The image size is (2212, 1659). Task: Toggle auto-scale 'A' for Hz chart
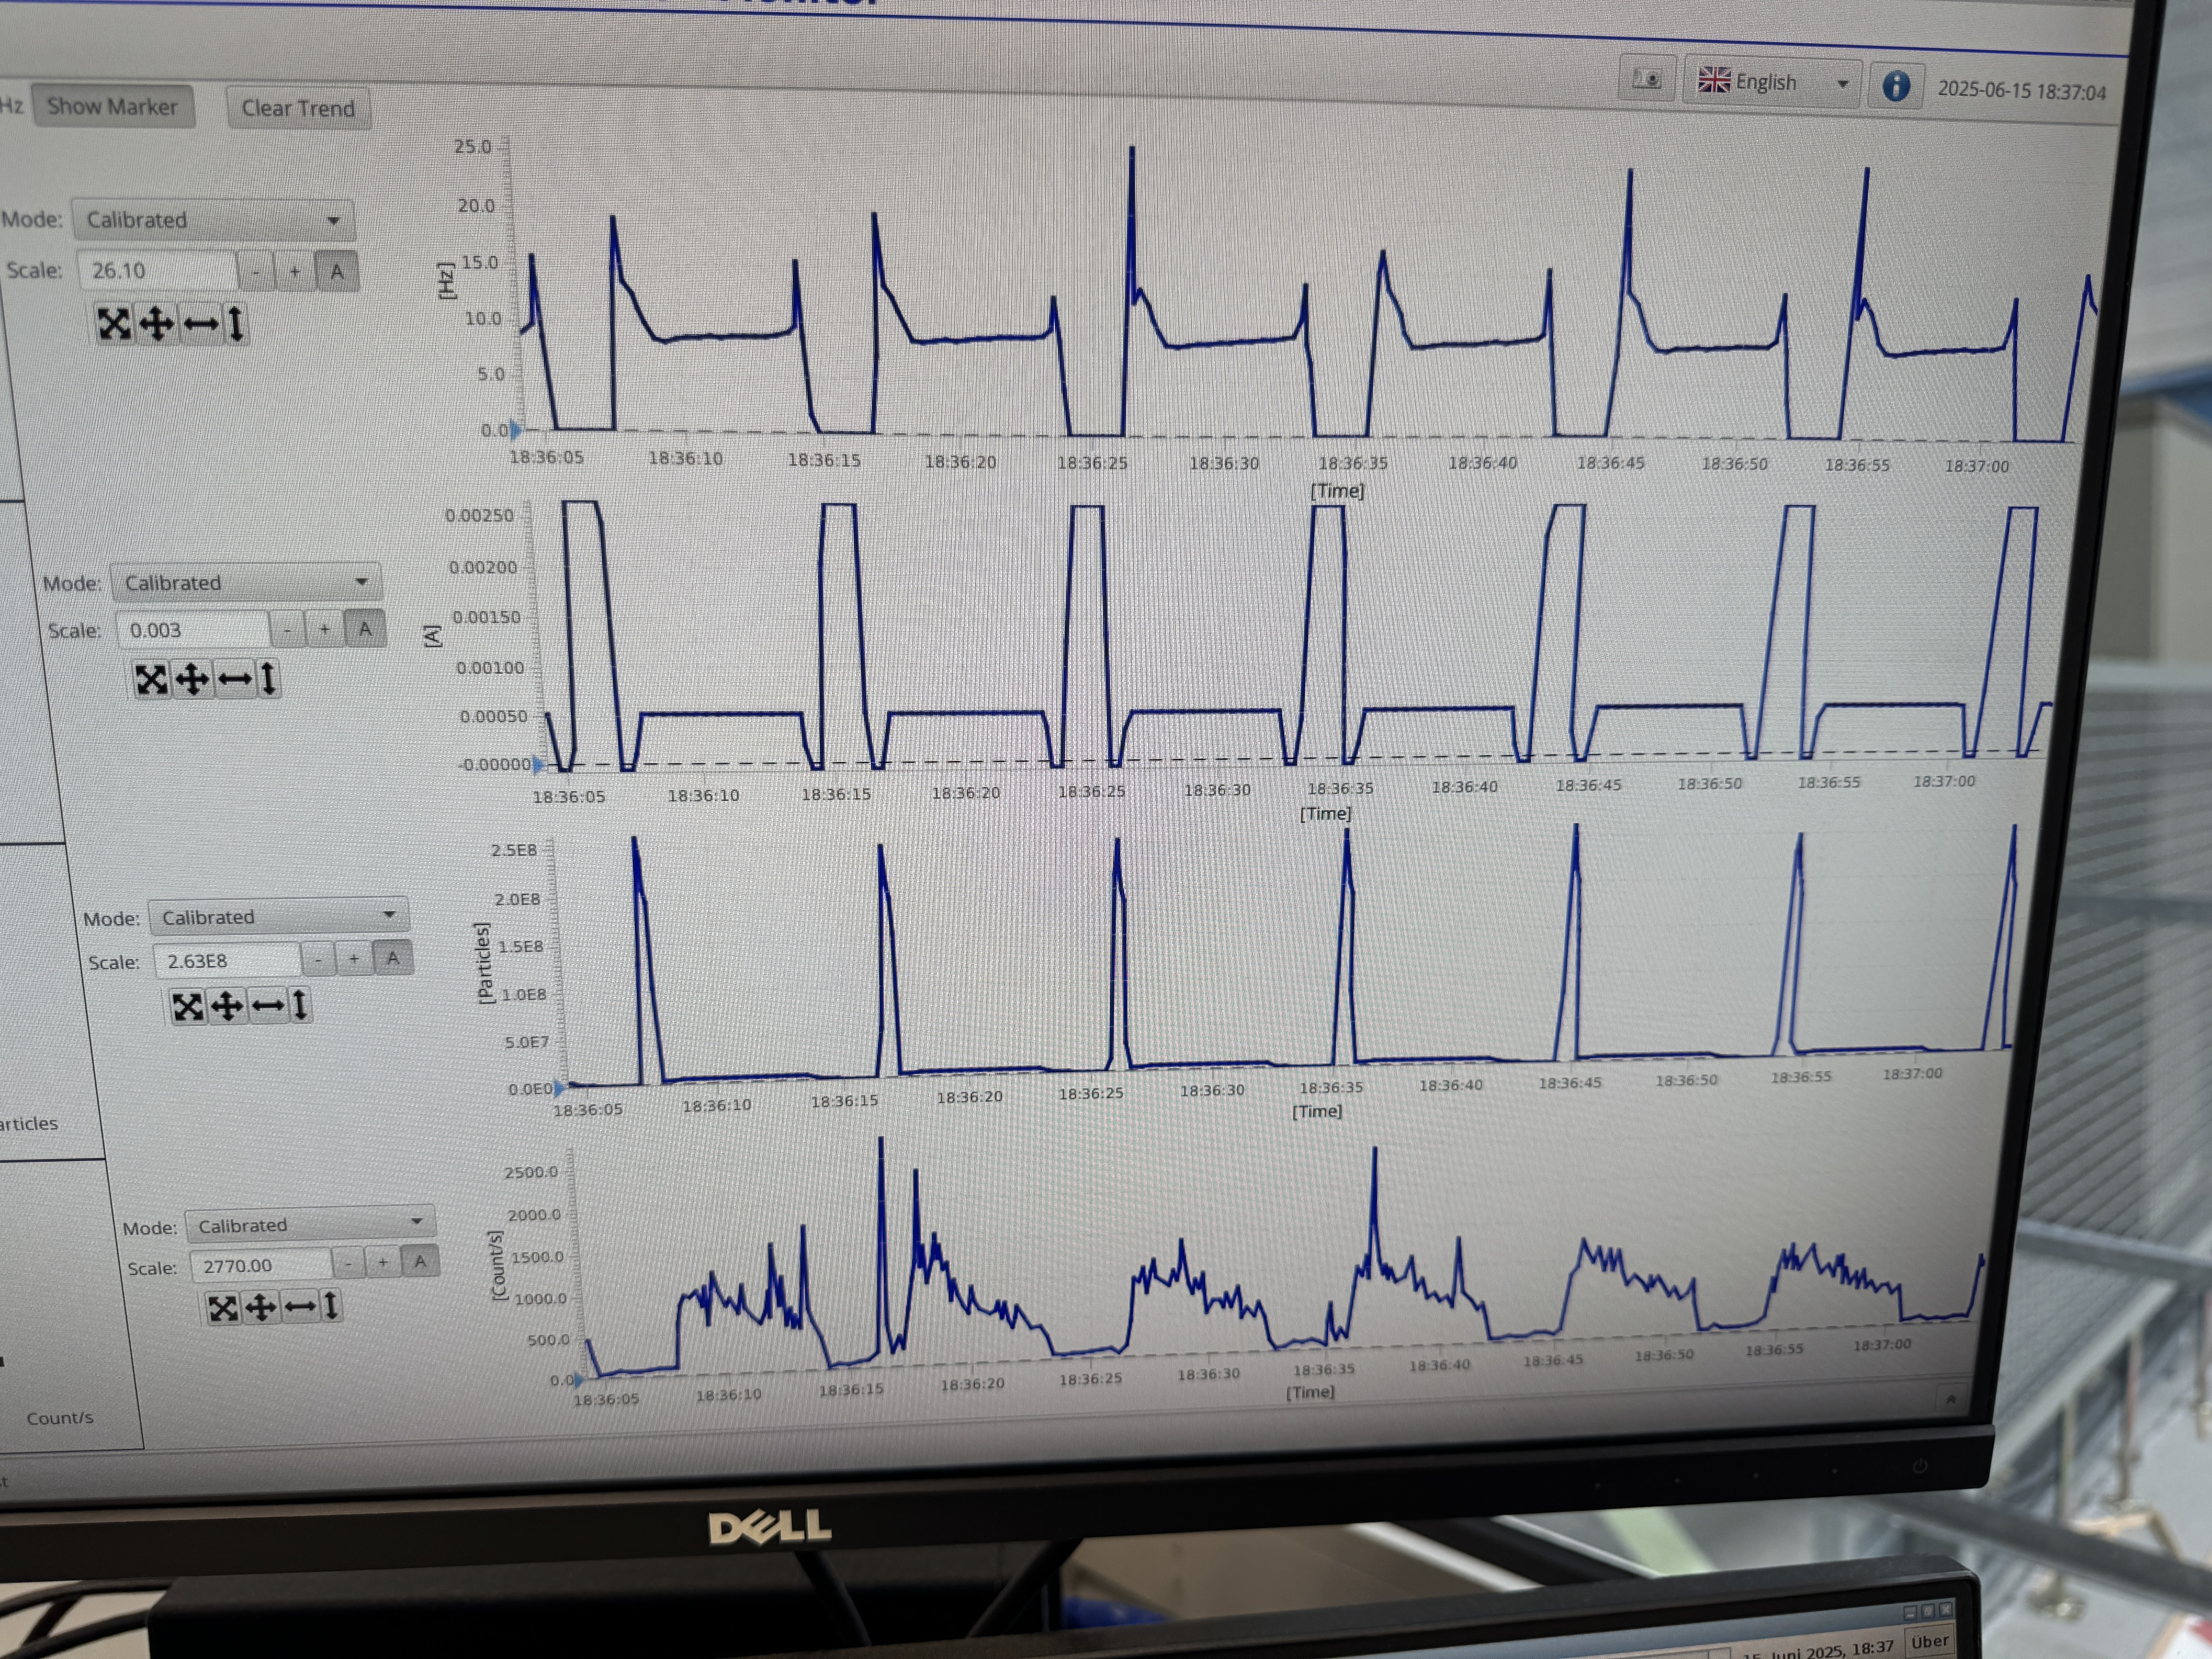tap(337, 271)
